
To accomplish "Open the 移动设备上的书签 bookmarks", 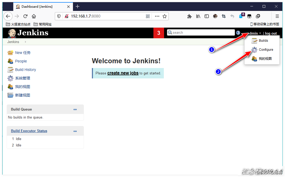I will (265, 24).
